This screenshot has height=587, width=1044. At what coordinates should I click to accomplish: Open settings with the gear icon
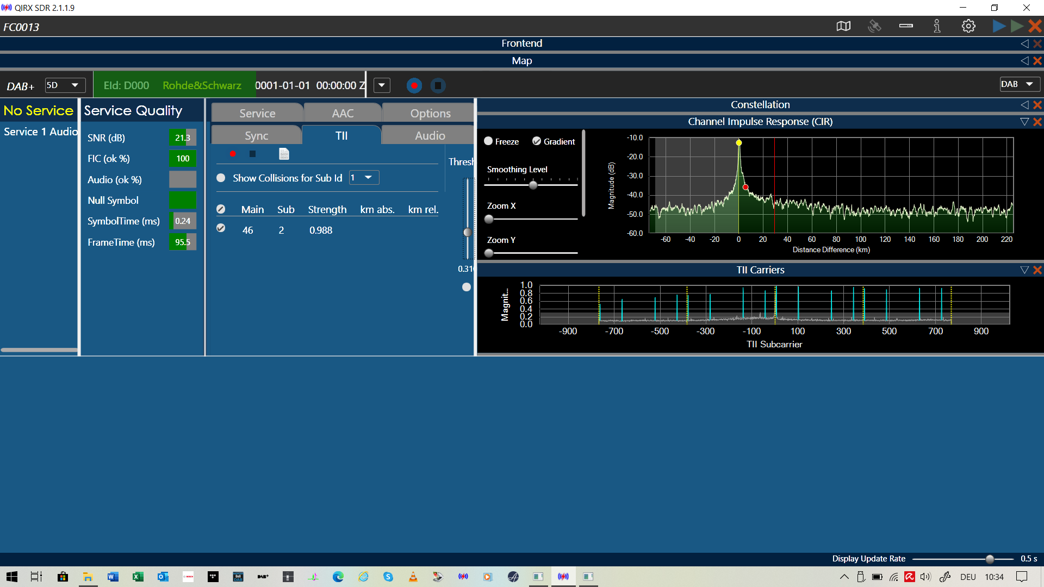click(x=968, y=26)
